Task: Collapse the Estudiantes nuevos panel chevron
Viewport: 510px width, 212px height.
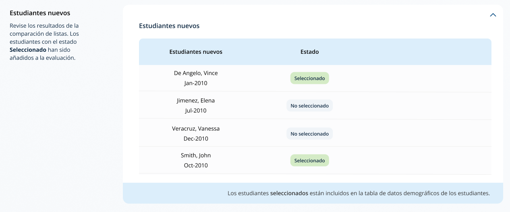Action: tap(493, 15)
